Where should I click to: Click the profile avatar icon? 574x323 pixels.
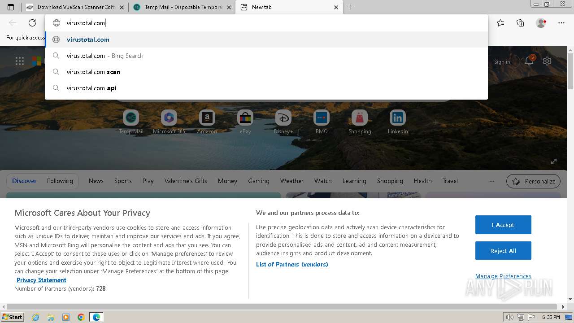(x=541, y=23)
